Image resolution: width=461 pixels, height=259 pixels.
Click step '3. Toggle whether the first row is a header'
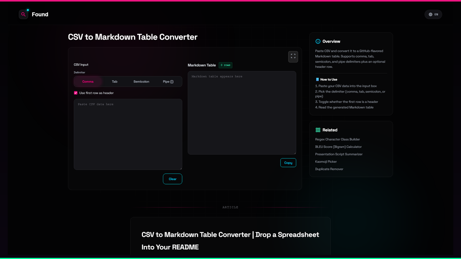(347, 102)
